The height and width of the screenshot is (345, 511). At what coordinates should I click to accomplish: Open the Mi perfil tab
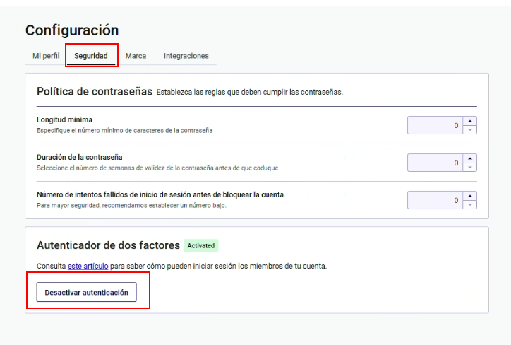pos(46,56)
